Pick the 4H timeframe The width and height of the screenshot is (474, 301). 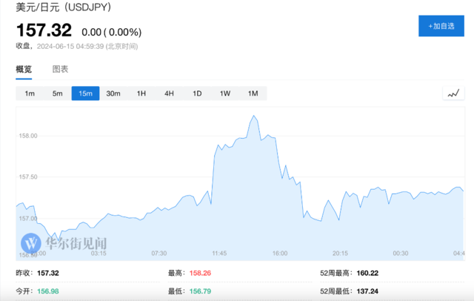click(169, 93)
